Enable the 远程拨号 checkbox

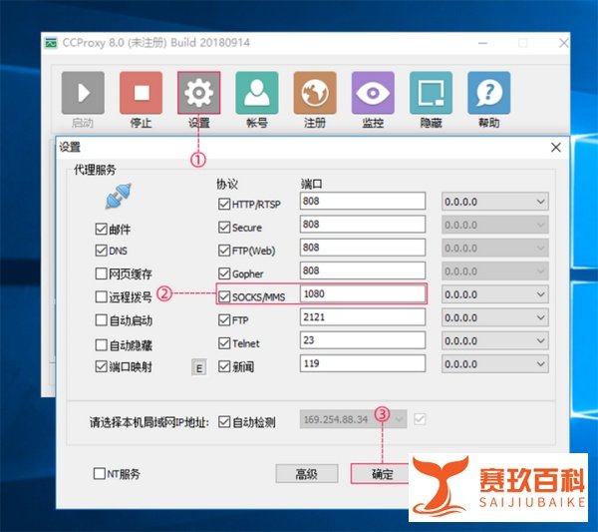point(101,296)
